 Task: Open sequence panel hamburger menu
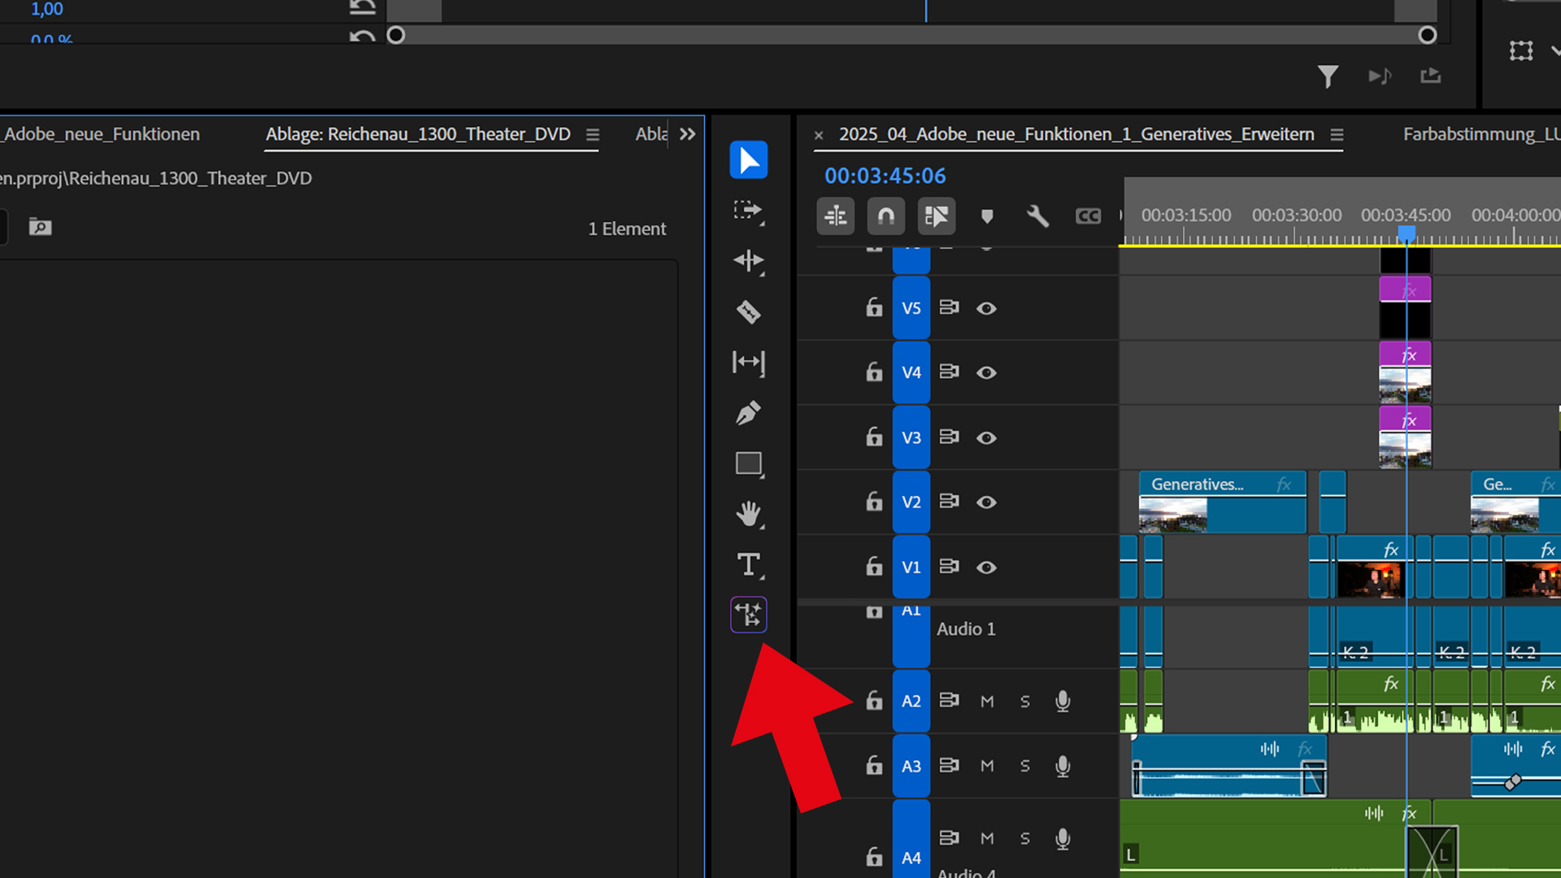(x=1337, y=135)
